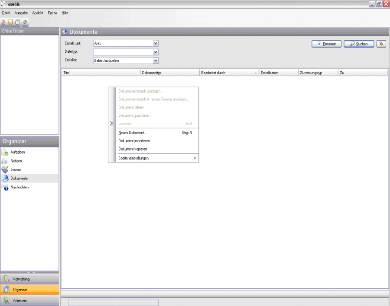The image size is (390, 306).
Task: Open Notizen in the Organizer panel
Action: click(16, 161)
